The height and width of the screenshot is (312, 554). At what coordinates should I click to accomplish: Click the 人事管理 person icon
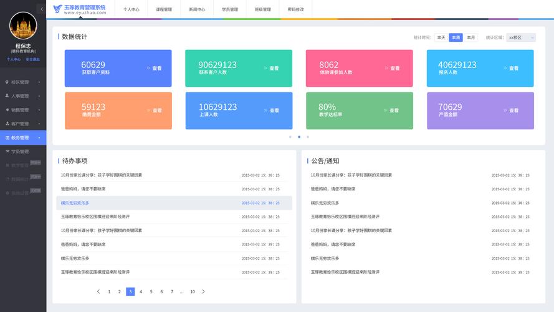(x=7, y=96)
